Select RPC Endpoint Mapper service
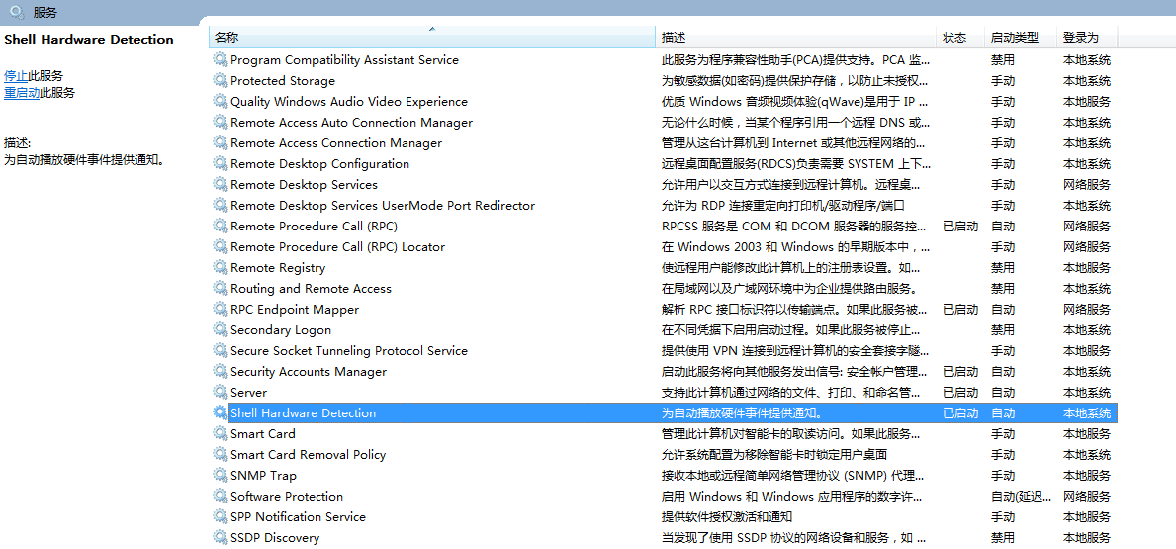Screen dimensions: 1176x549 click(295, 310)
